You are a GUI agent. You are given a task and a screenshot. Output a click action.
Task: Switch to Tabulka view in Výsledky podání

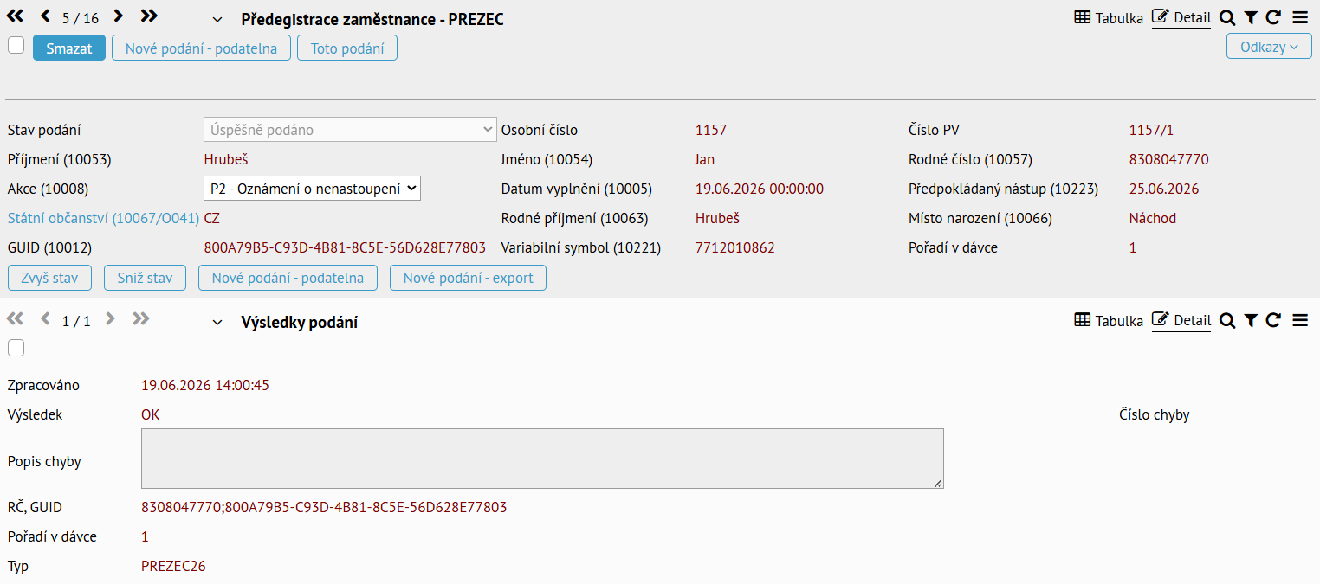pyautogui.click(x=1109, y=321)
